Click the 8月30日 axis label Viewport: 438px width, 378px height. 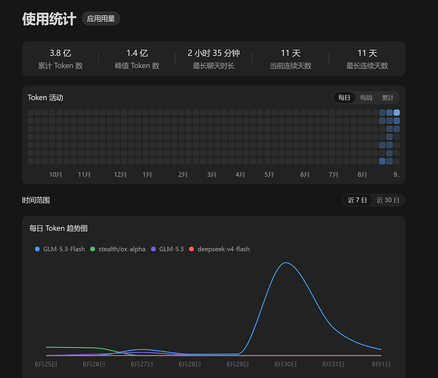tap(285, 364)
